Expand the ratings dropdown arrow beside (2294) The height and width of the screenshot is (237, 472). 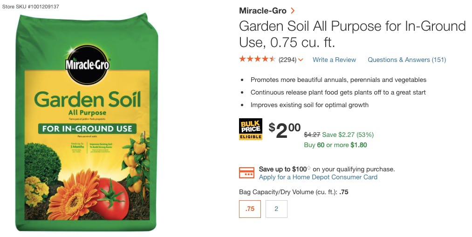301,60
